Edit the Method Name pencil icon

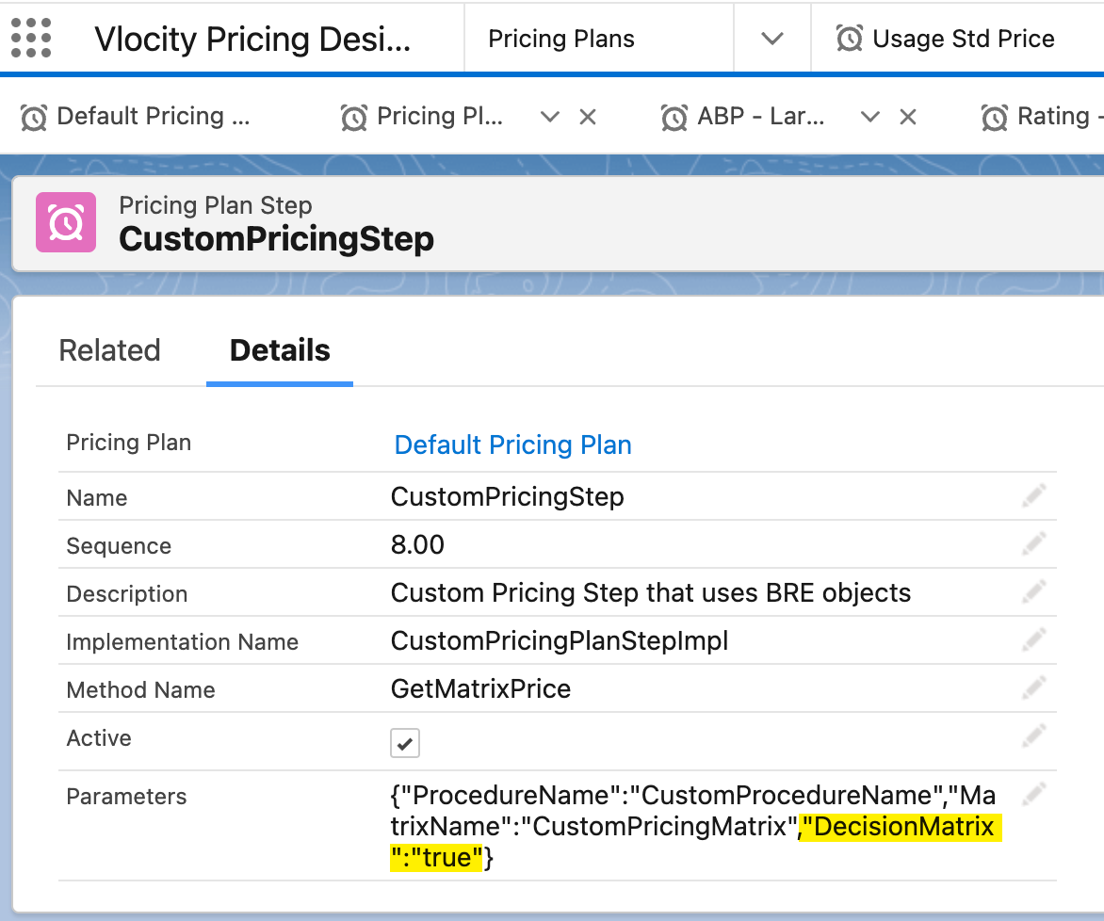[1033, 688]
